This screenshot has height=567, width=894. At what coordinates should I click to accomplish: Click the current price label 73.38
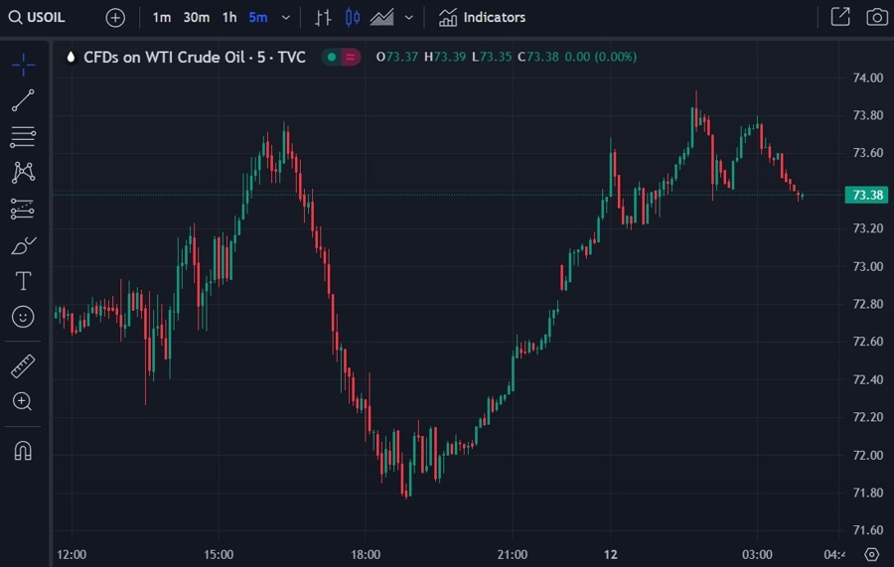pyautogui.click(x=866, y=195)
